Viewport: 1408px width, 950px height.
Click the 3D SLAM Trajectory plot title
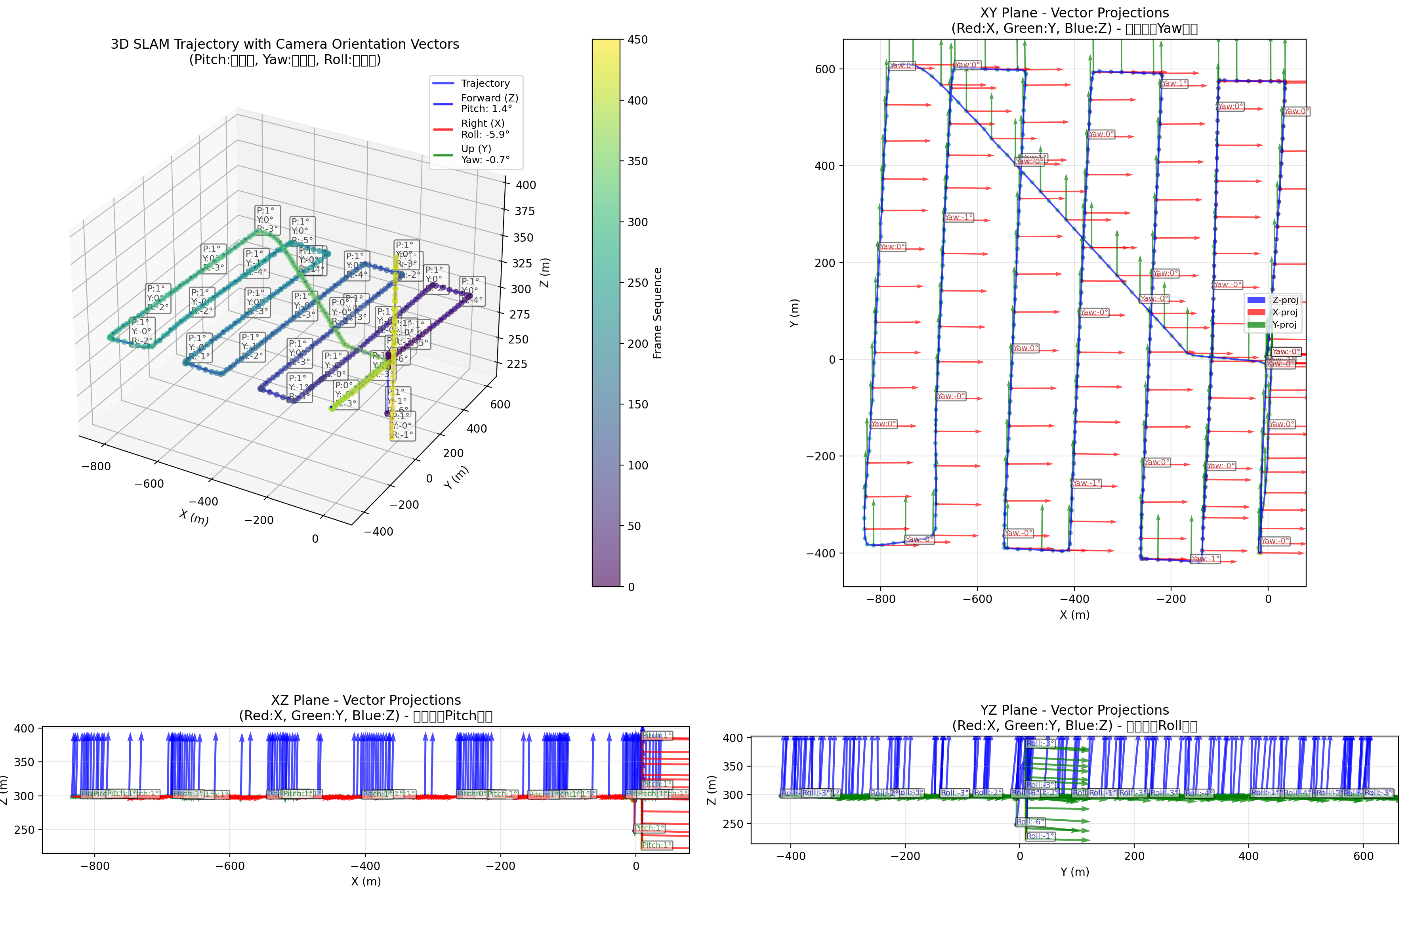[x=285, y=45]
